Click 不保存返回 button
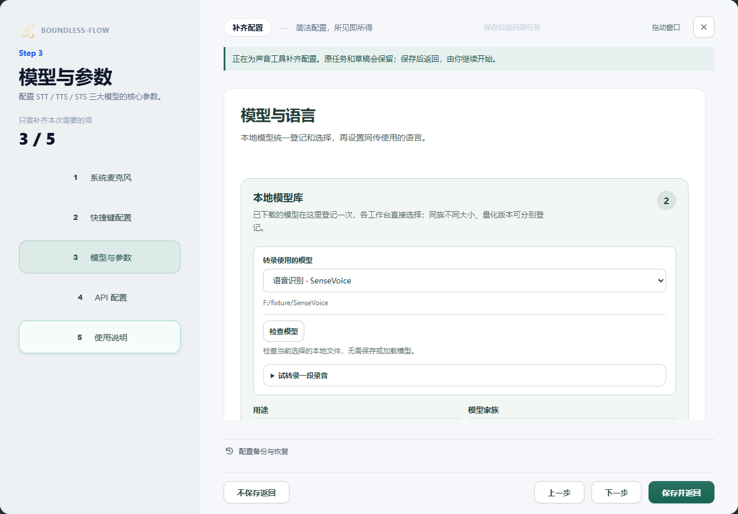 click(257, 492)
